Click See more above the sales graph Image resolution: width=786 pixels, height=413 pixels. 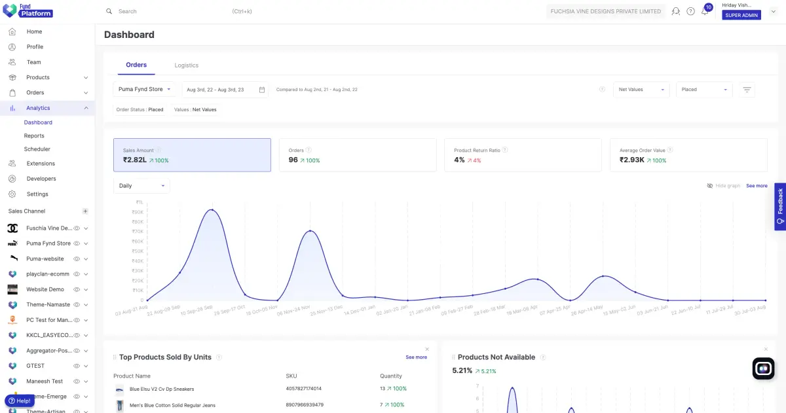point(757,186)
